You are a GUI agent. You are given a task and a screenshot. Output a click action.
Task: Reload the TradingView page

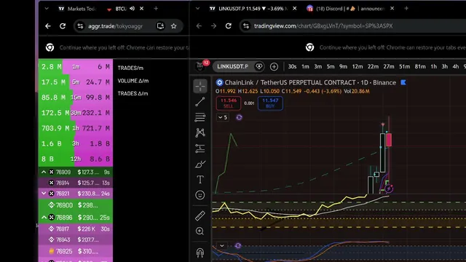click(228, 26)
